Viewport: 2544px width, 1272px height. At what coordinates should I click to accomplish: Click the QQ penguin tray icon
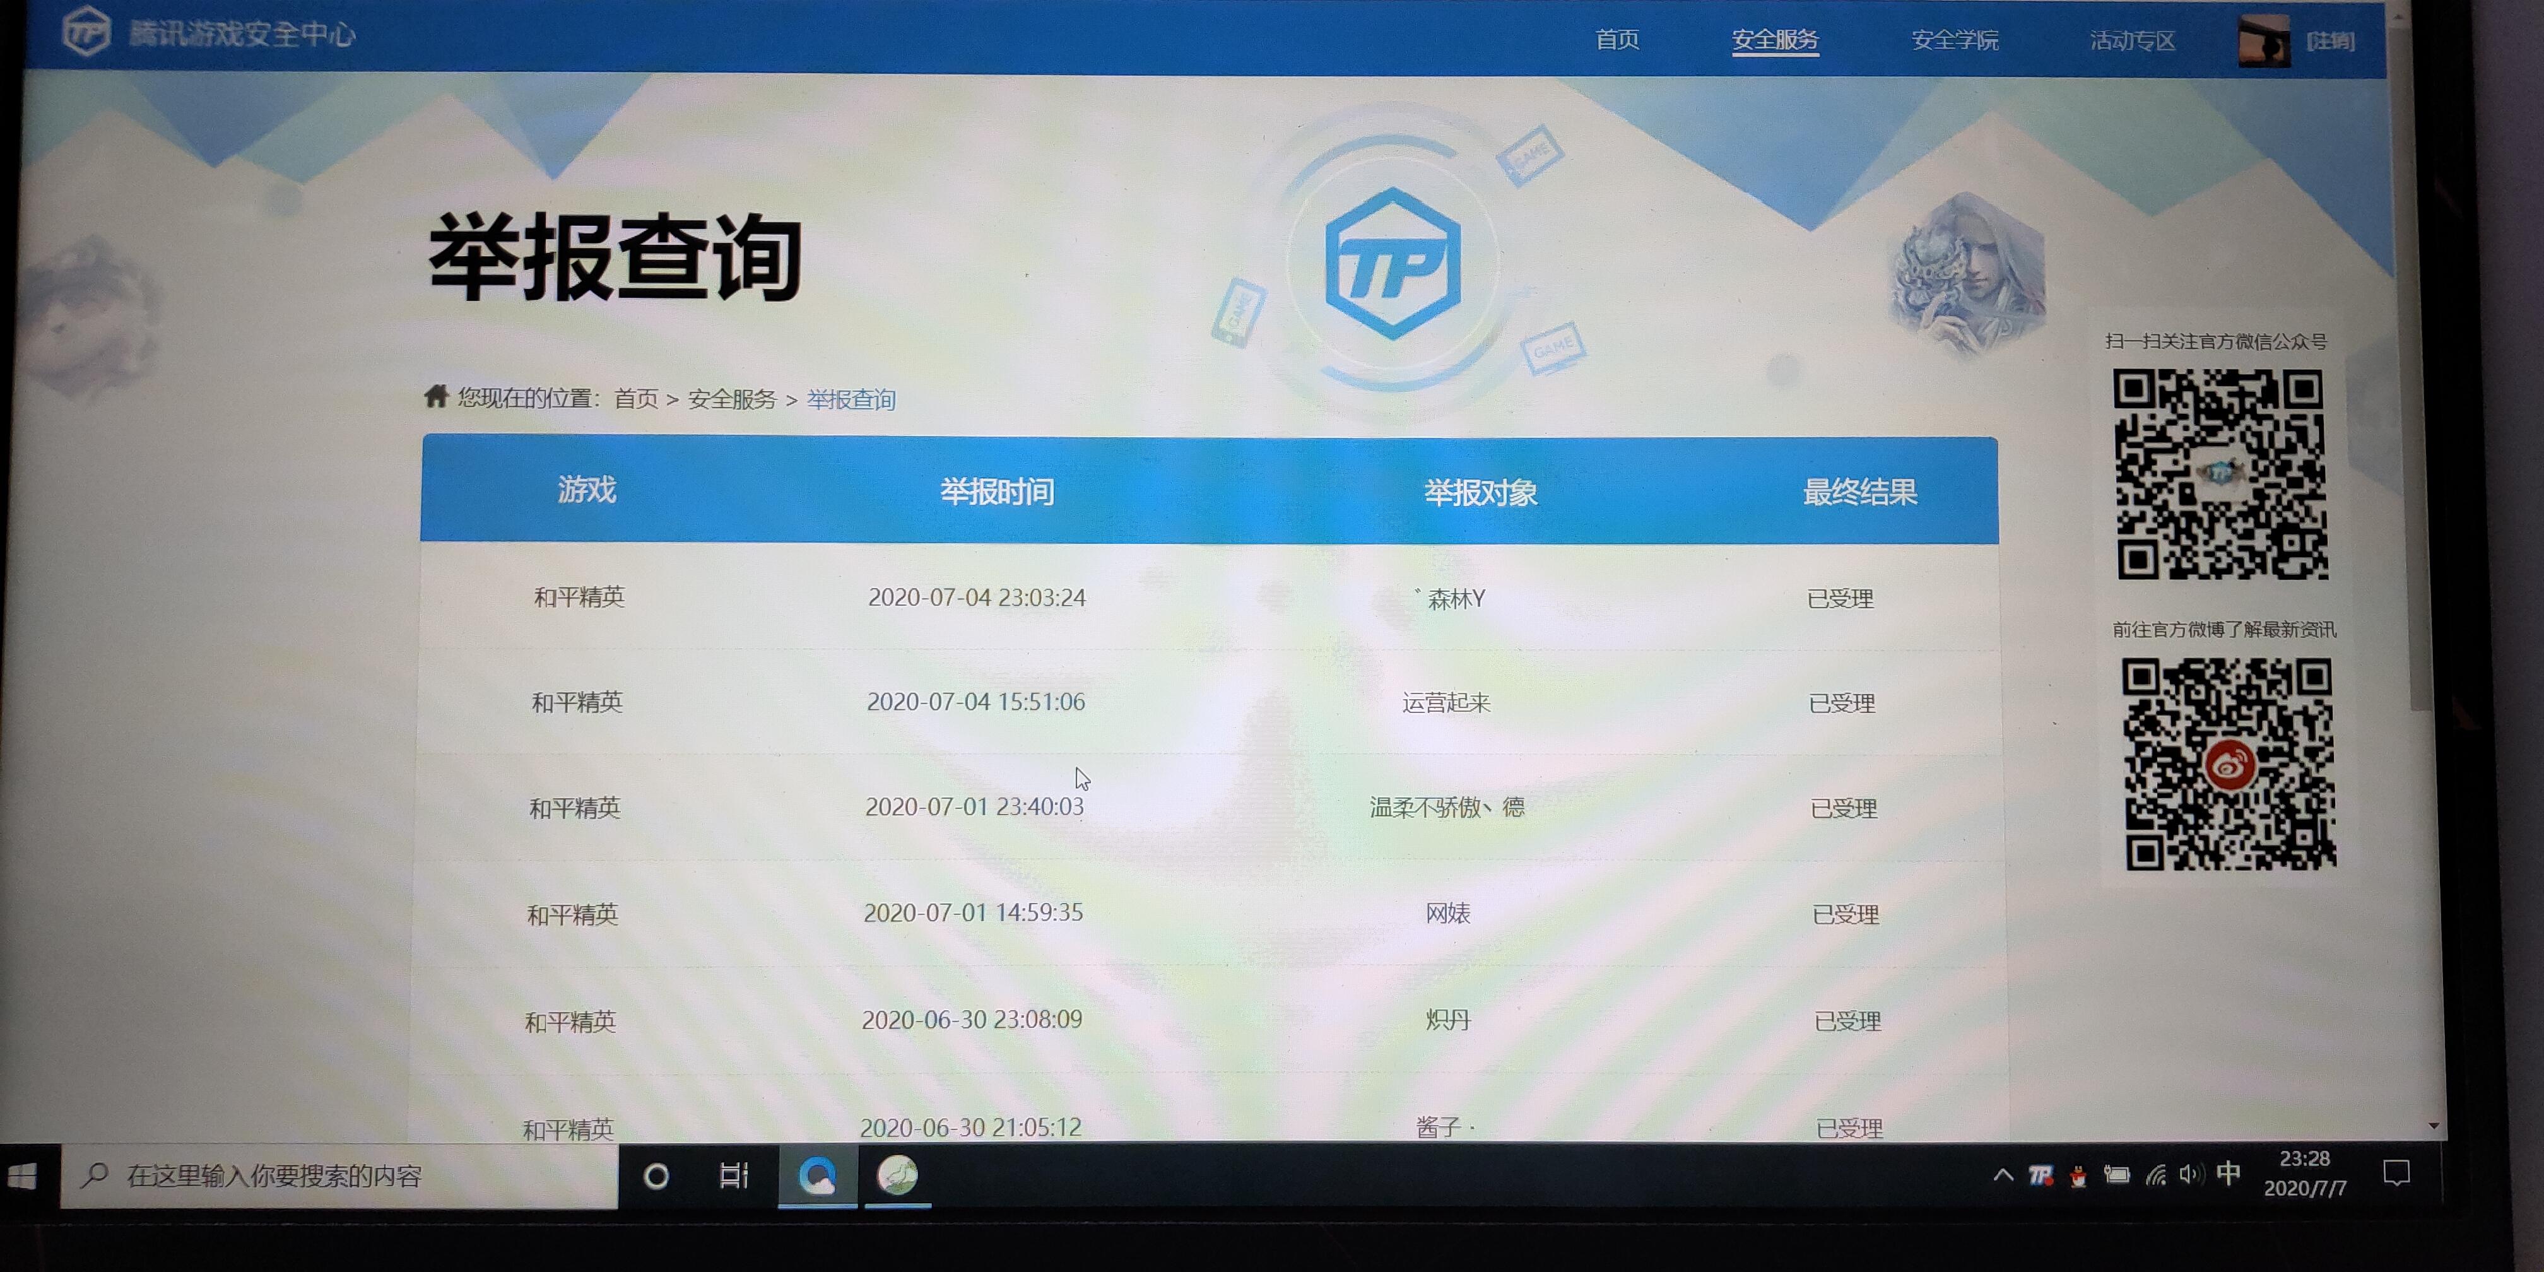click(2079, 1176)
